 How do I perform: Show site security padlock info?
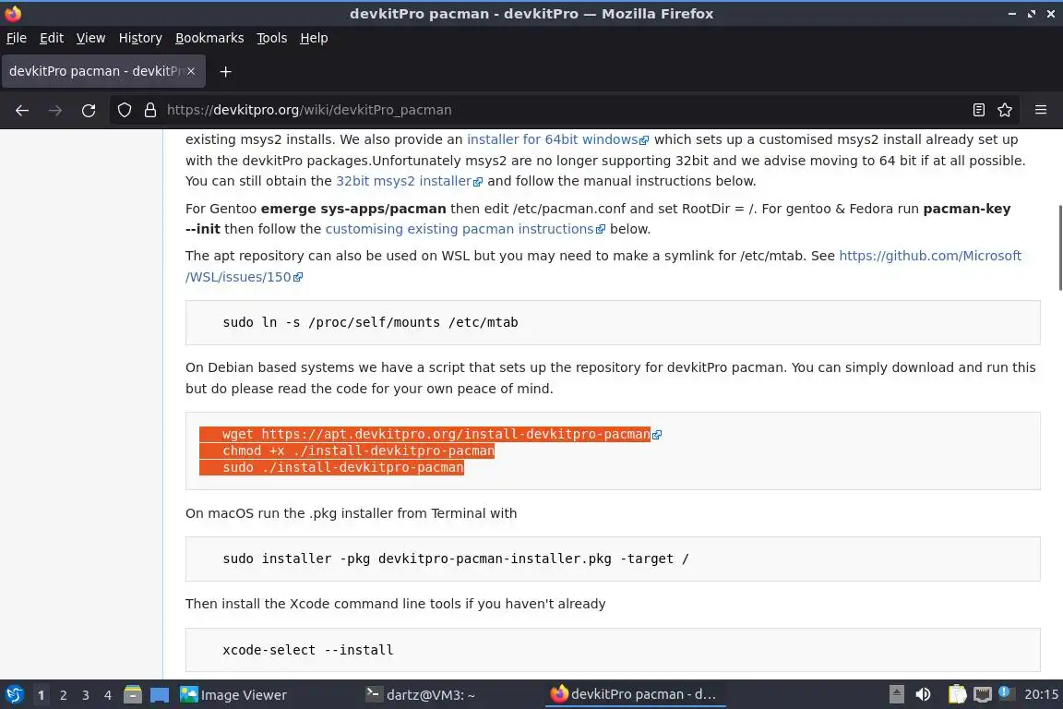pyautogui.click(x=150, y=110)
